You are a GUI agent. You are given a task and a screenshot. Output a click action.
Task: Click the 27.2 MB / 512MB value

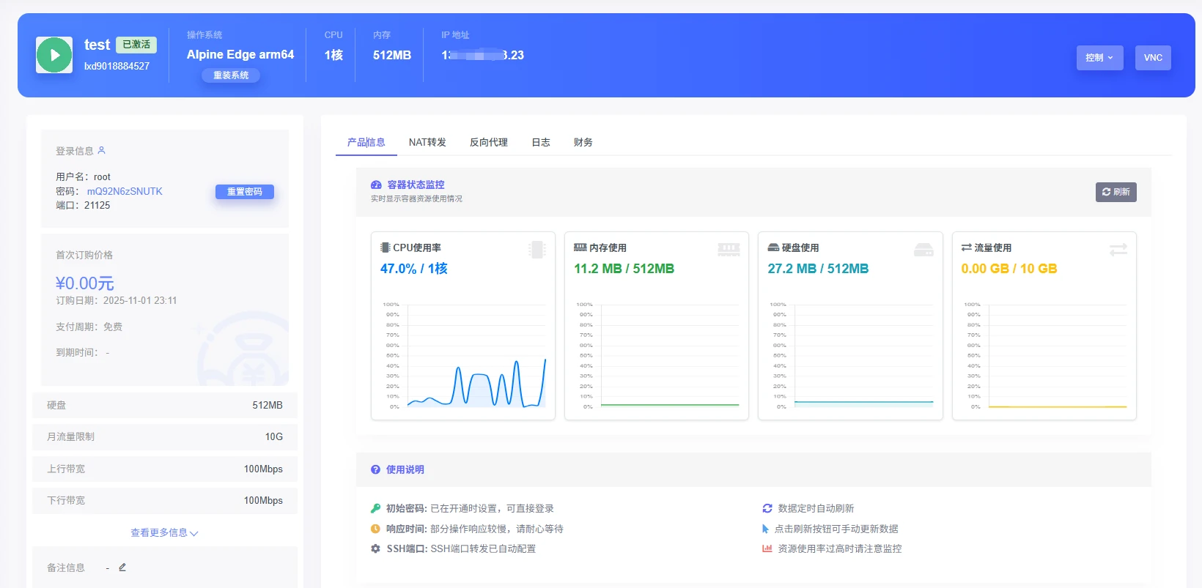click(x=818, y=269)
